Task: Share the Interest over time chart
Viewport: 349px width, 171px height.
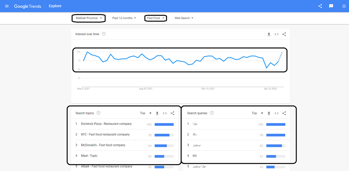Action: coord(284,34)
